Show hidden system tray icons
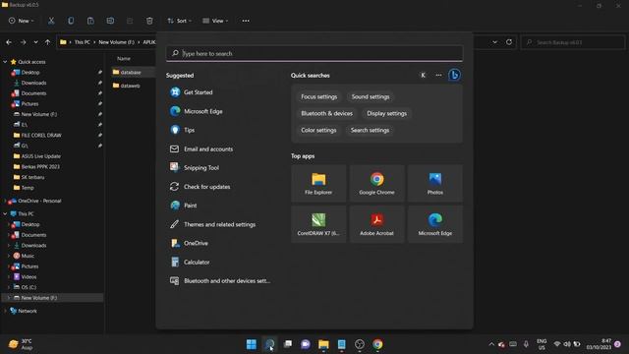629x354 pixels. [491, 344]
